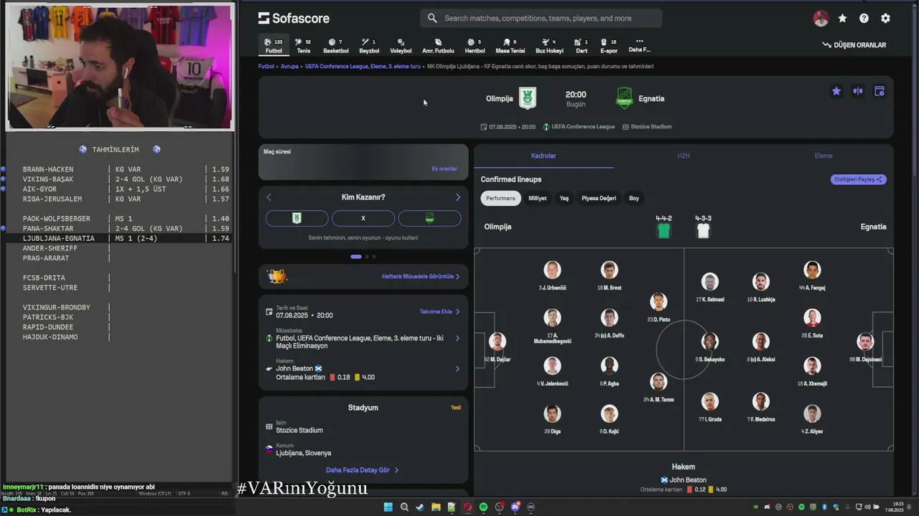
Task: Select the Beyzbol sport icon
Action: click(x=369, y=46)
